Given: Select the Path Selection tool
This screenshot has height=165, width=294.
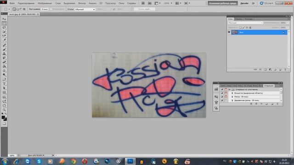Looking at the screenshot, I should click(4, 88).
